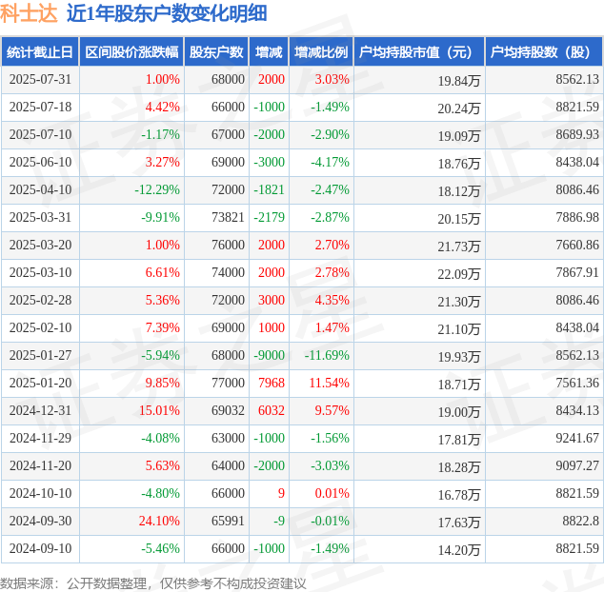Click the date cell 2025-04-10
The width and height of the screenshot is (604, 592).
(40, 189)
